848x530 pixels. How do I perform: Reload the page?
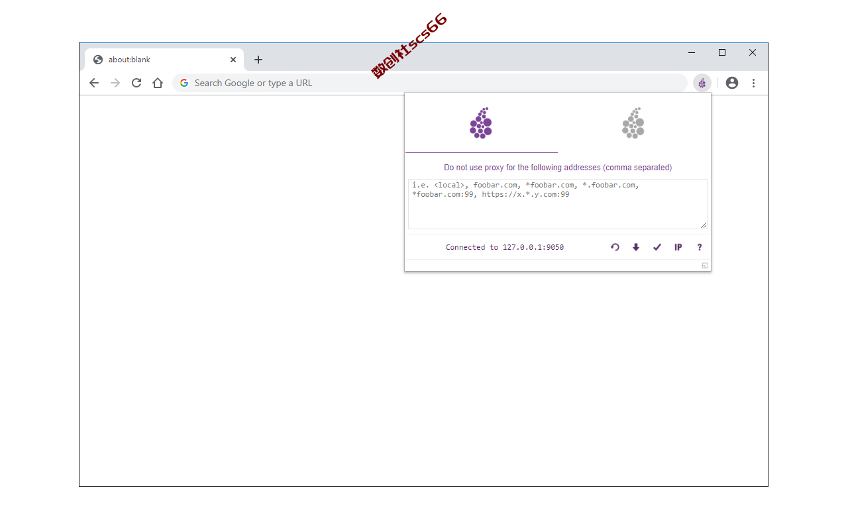[136, 83]
